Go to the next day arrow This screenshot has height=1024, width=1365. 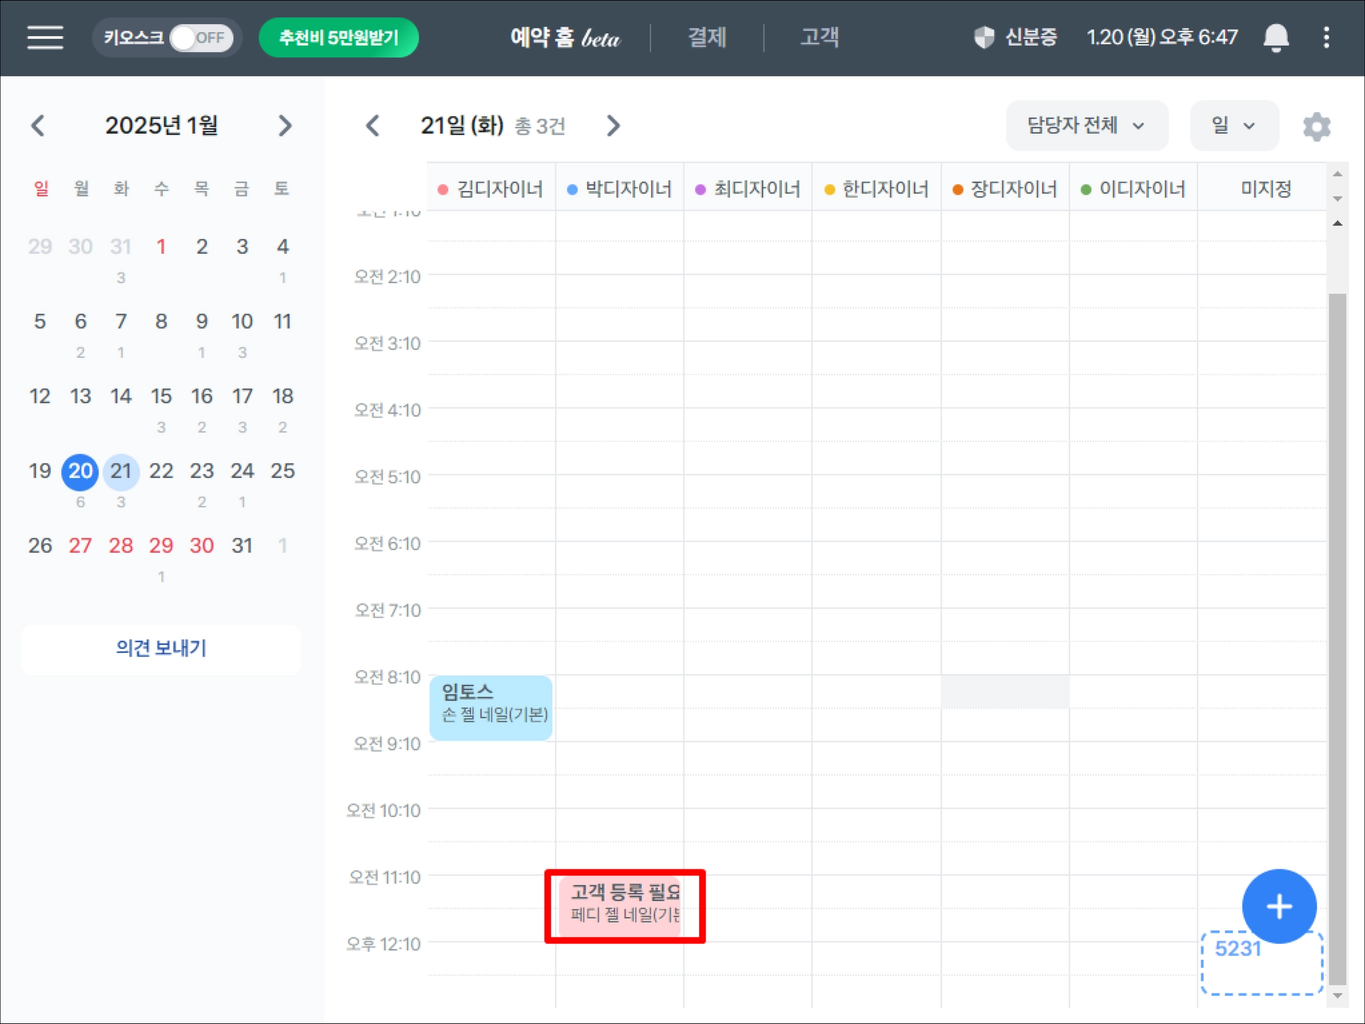(x=613, y=125)
